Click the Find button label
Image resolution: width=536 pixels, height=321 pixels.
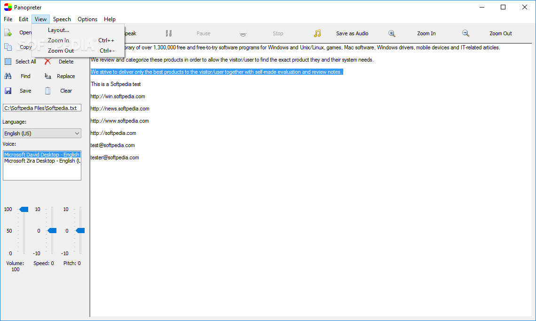[x=26, y=76]
